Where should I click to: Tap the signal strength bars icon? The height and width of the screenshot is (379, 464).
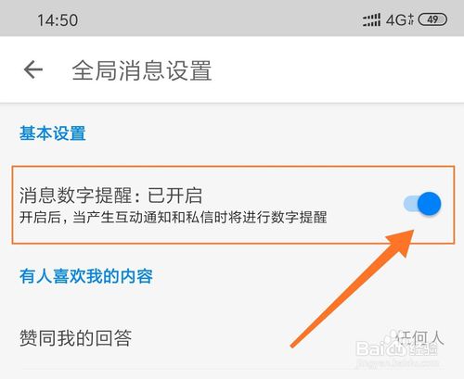tap(371, 20)
